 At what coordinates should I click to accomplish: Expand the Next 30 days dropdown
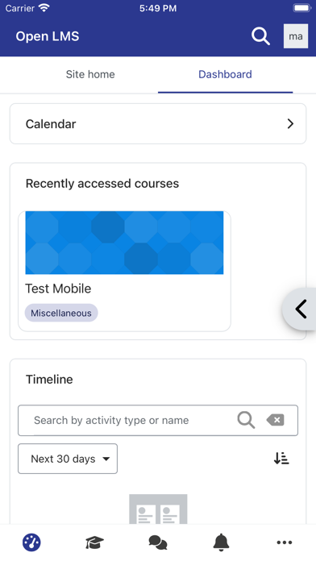tap(68, 459)
